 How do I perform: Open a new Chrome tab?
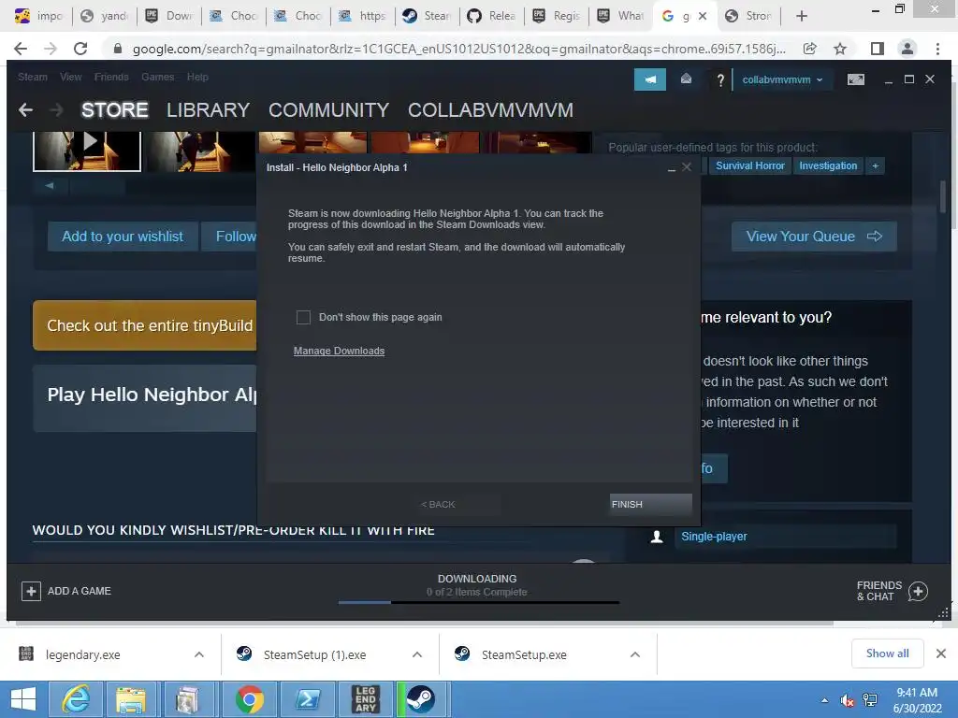click(802, 16)
